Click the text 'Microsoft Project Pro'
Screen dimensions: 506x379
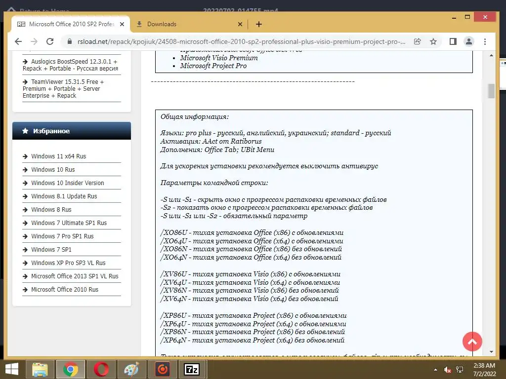[213, 66]
